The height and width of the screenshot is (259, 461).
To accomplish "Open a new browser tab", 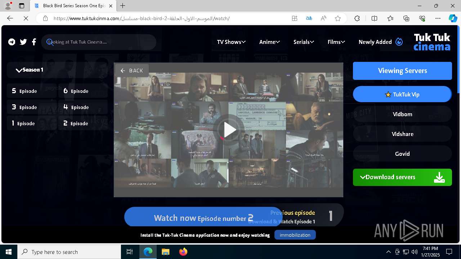I will (123, 6).
